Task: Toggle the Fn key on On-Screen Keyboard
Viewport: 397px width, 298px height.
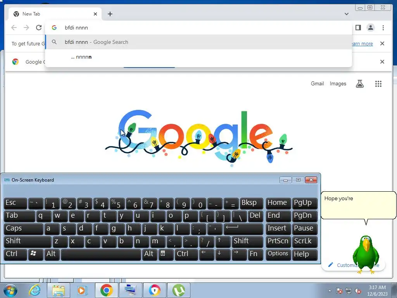Action: coord(255,255)
